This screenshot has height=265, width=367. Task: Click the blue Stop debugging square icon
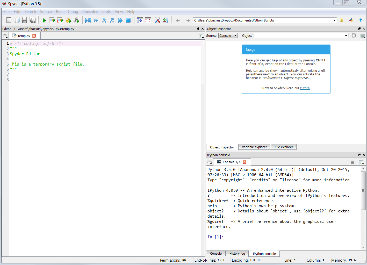click(128, 20)
